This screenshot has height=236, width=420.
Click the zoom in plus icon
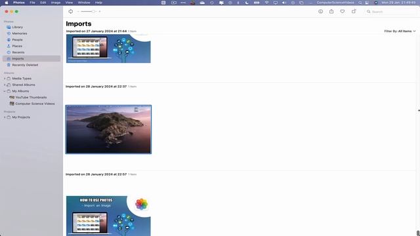pyautogui.click(x=100, y=12)
